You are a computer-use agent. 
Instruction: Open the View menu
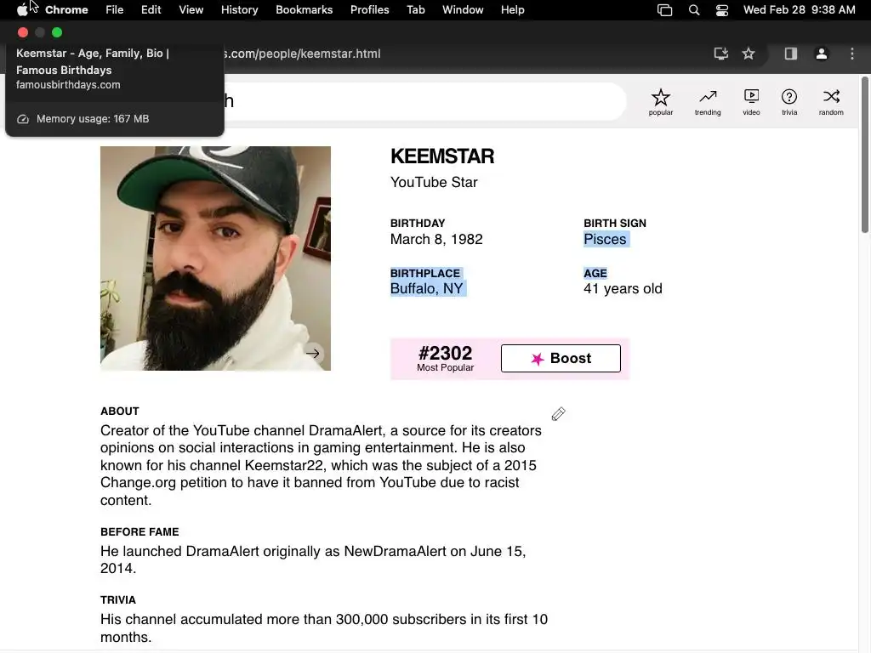(191, 10)
